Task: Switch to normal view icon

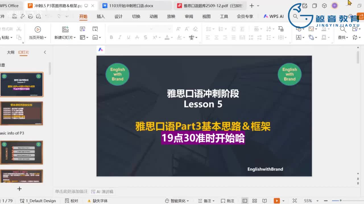Action: [245, 201]
